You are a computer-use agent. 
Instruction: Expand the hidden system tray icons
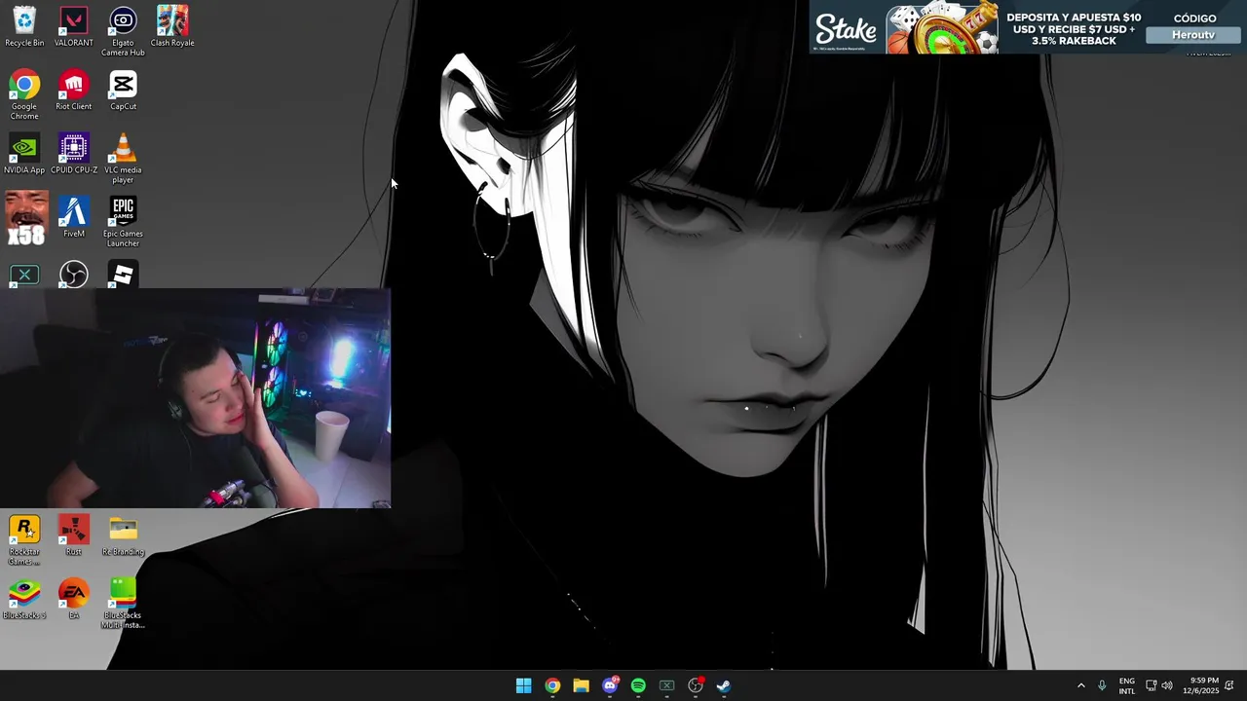pyautogui.click(x=1080, y=685)
